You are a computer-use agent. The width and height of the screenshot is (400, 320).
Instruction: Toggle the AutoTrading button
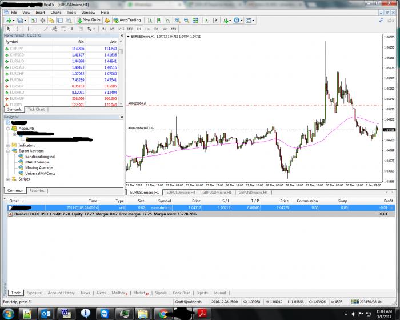127,20
